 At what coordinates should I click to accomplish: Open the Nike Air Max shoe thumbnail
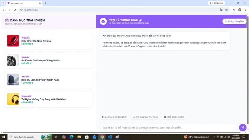pyautogui.click(x=13, y=40)
